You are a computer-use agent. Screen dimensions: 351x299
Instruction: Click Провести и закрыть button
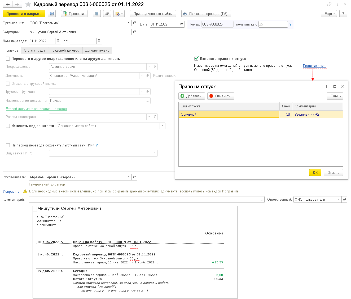24,14
